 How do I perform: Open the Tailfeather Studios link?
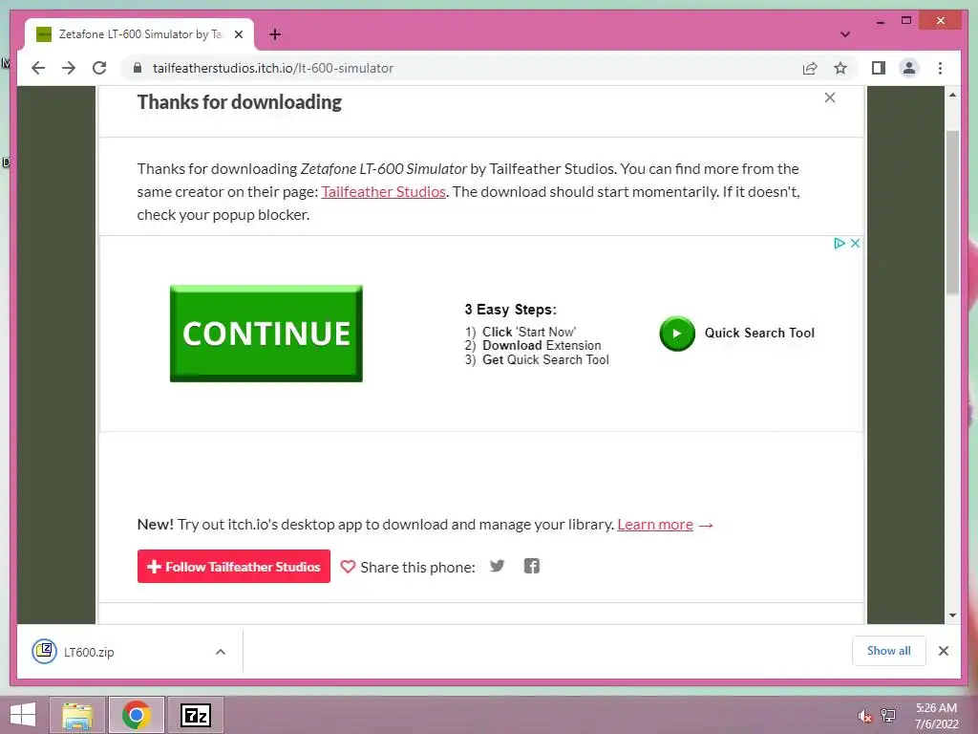(384, 191)
